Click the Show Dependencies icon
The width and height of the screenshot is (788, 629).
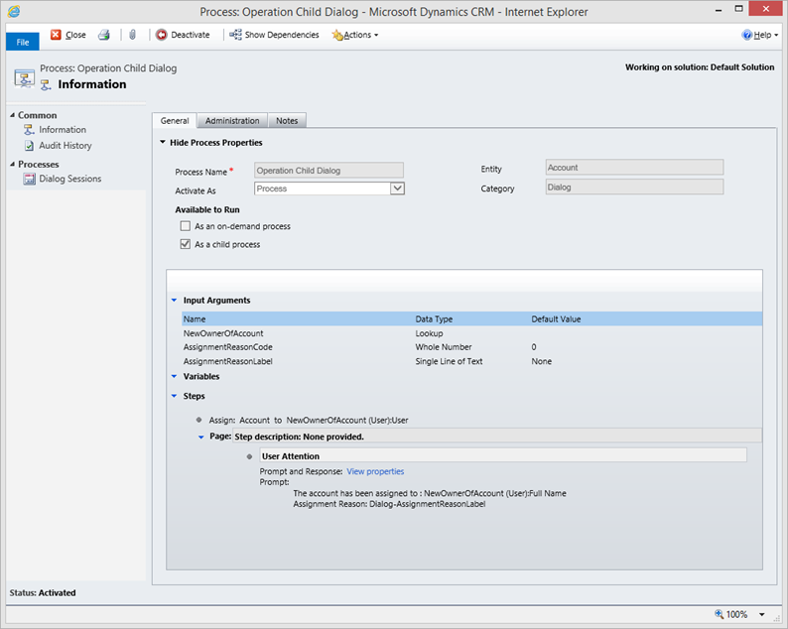[x=235, y=35]
